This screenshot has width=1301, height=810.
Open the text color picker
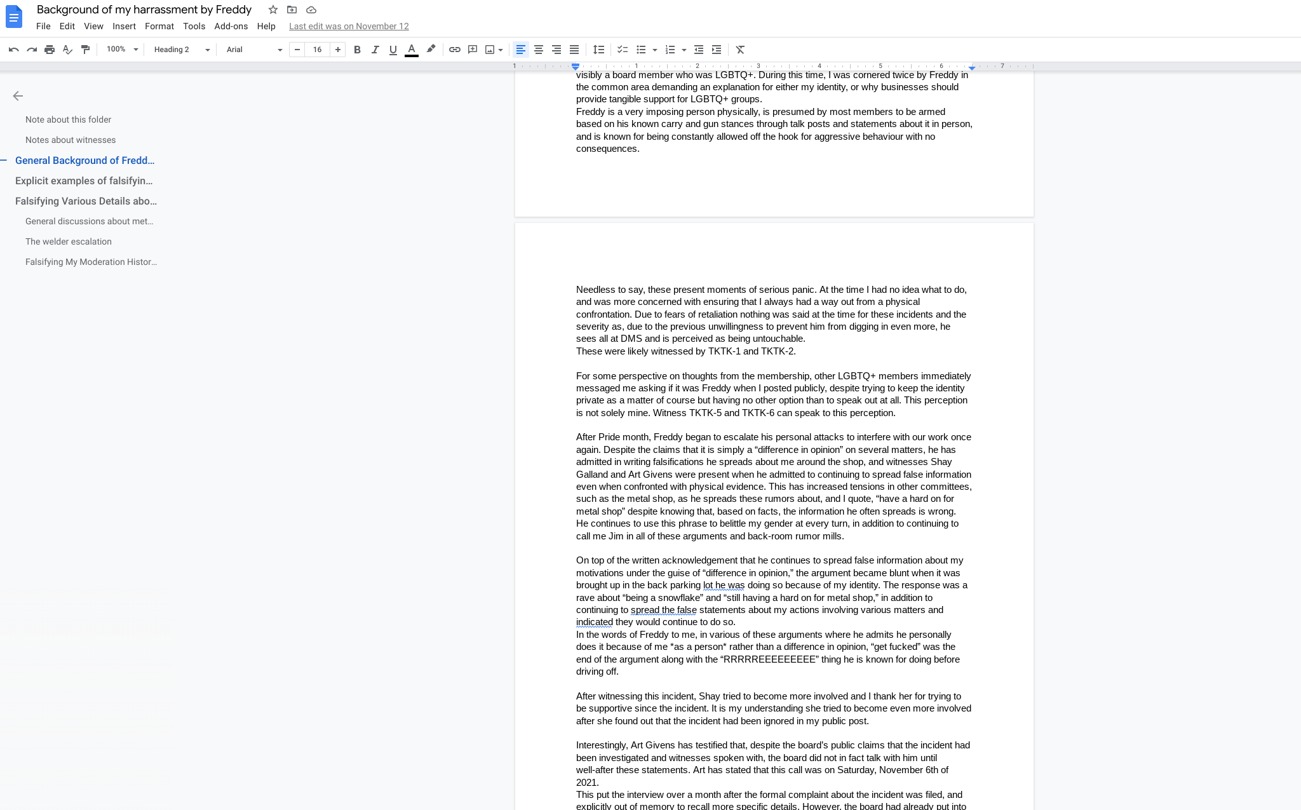pyautogui.click(x=412, y=50)
